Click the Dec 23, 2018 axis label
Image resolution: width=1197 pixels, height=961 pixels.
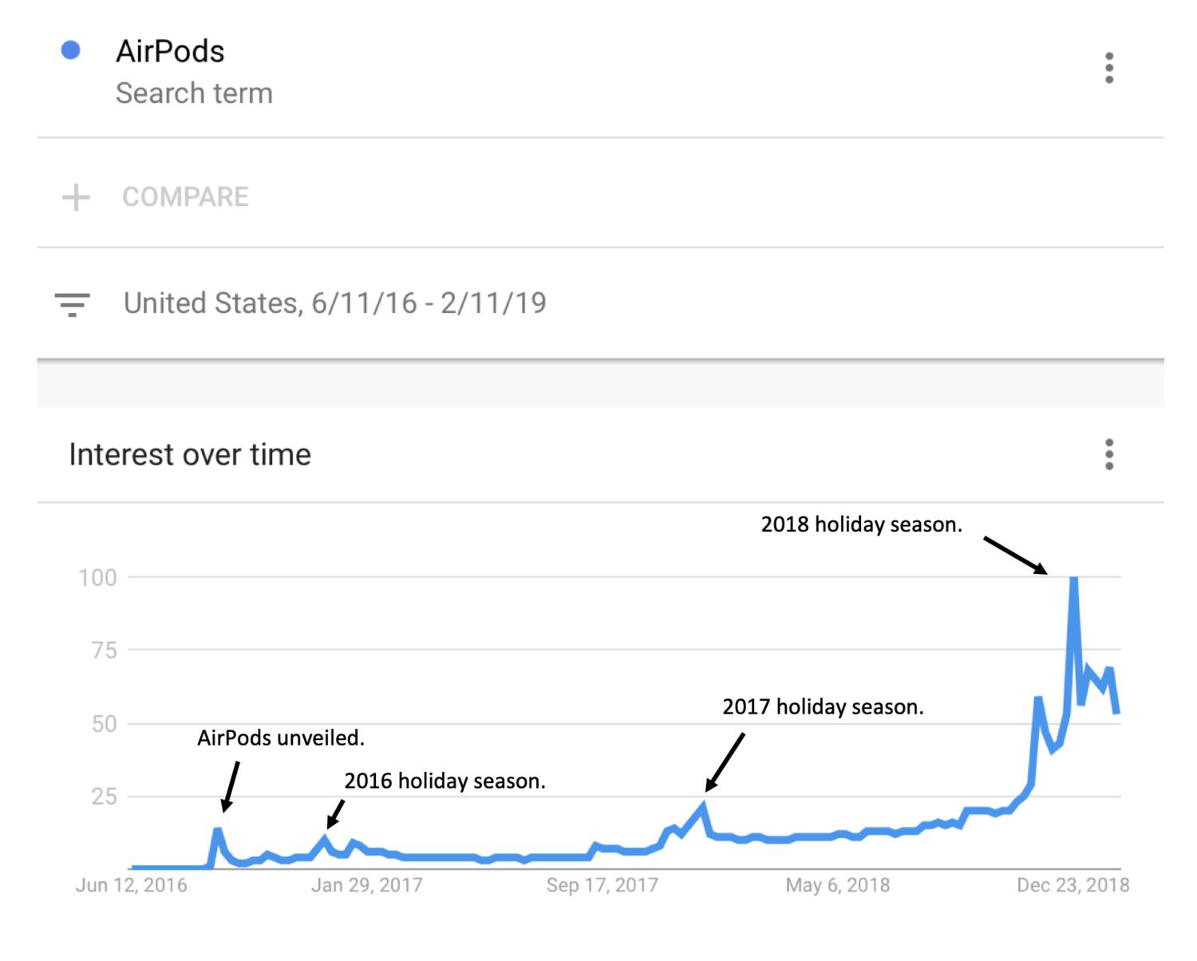1073,885
